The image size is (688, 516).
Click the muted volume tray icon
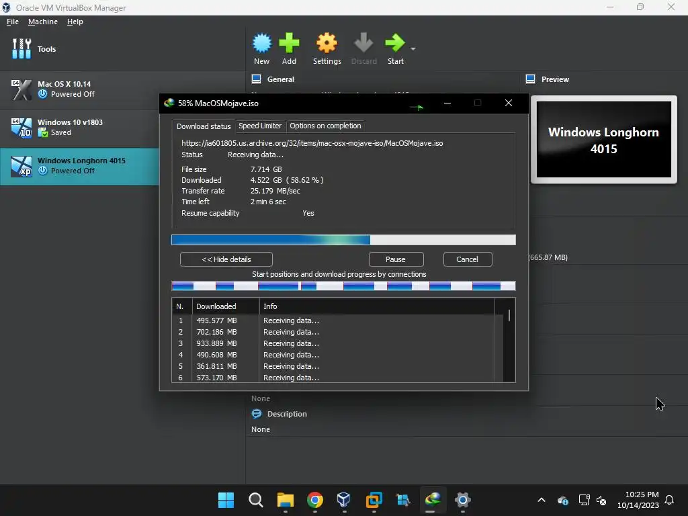(601, 500)
